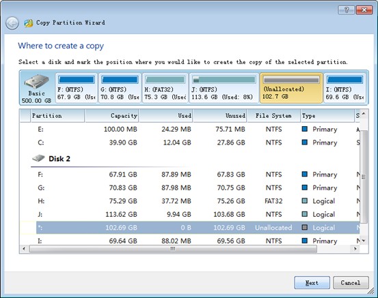Click the help question mark button
Screen dimensions: 378x298
[347, 10]
